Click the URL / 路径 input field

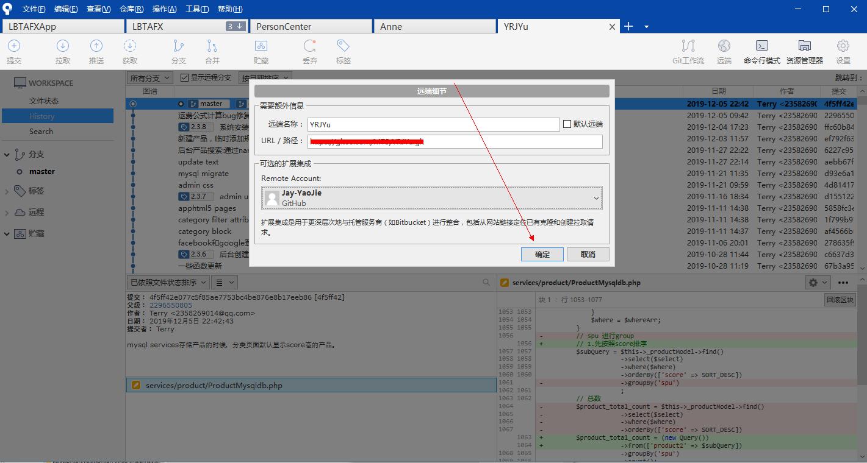(x=455, y=141)
